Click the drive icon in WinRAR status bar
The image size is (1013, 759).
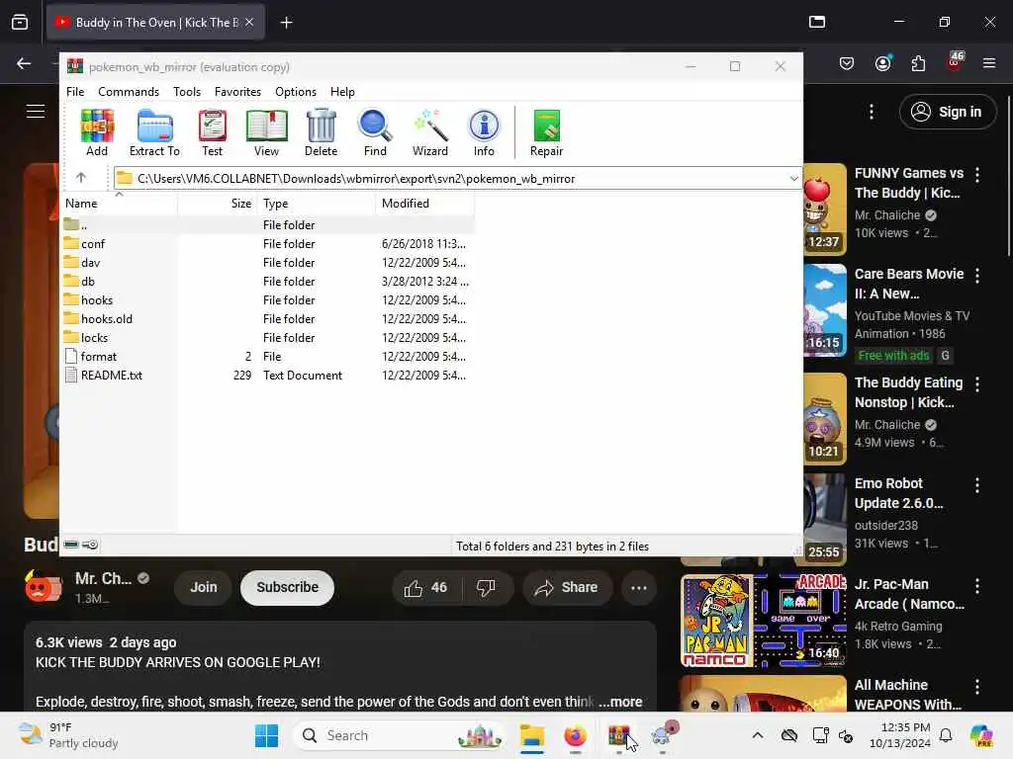click(71, 545)
